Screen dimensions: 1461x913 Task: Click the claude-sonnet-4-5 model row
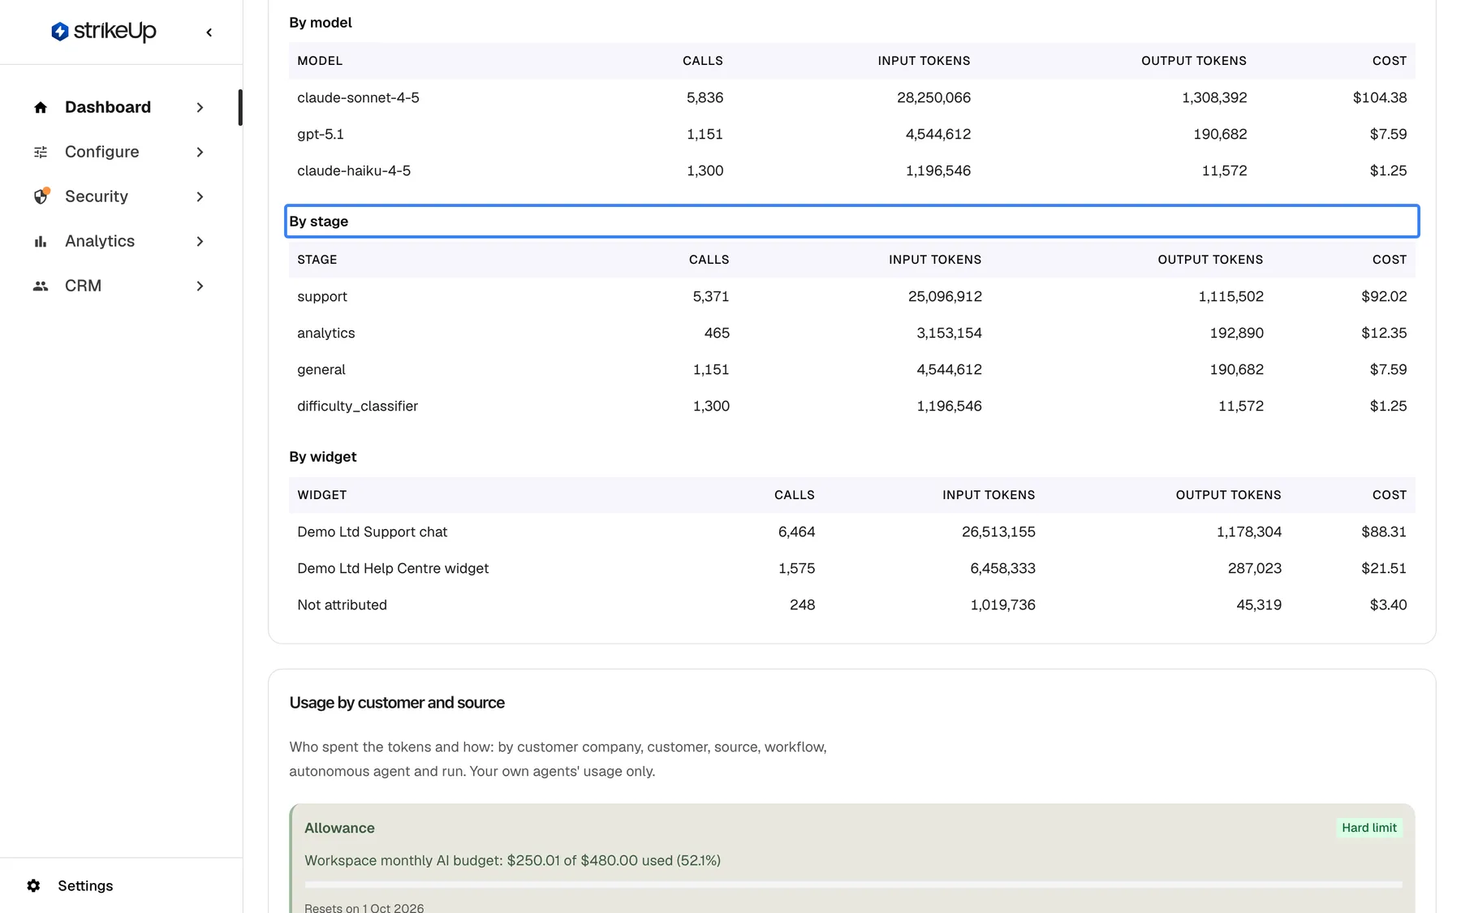pos(851,97)
